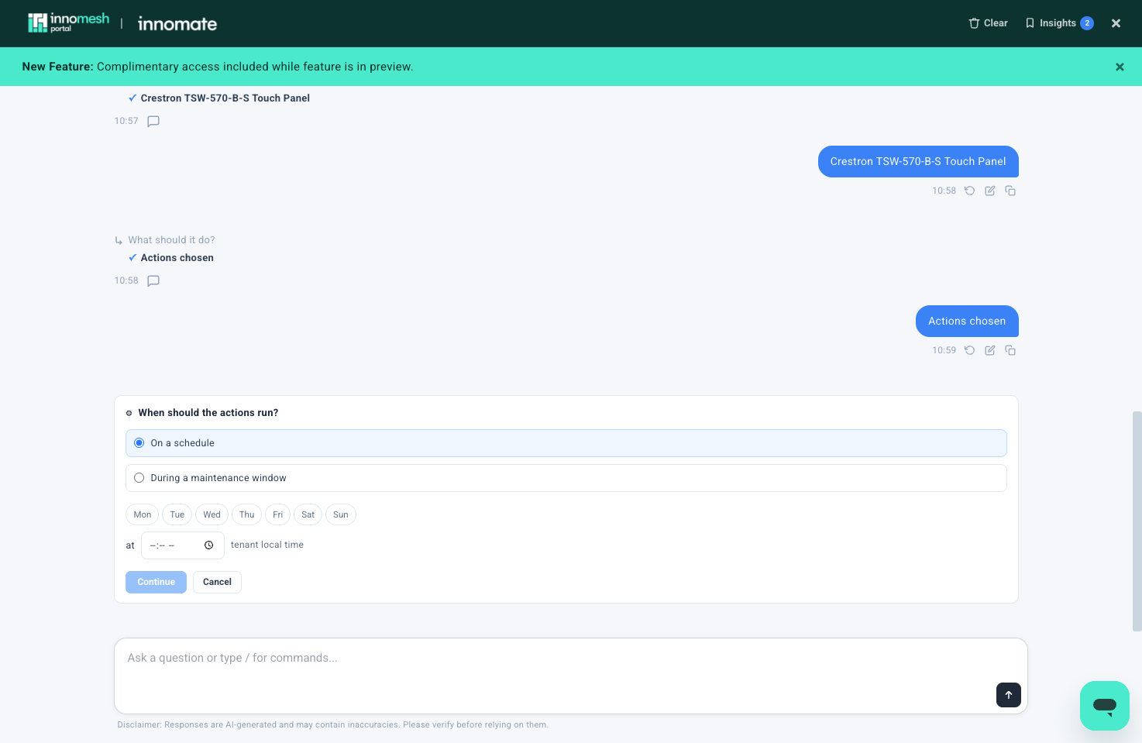Toggle the Wed day chip
The height and width of the screenshot is (743, 1142).
[212, 514]
